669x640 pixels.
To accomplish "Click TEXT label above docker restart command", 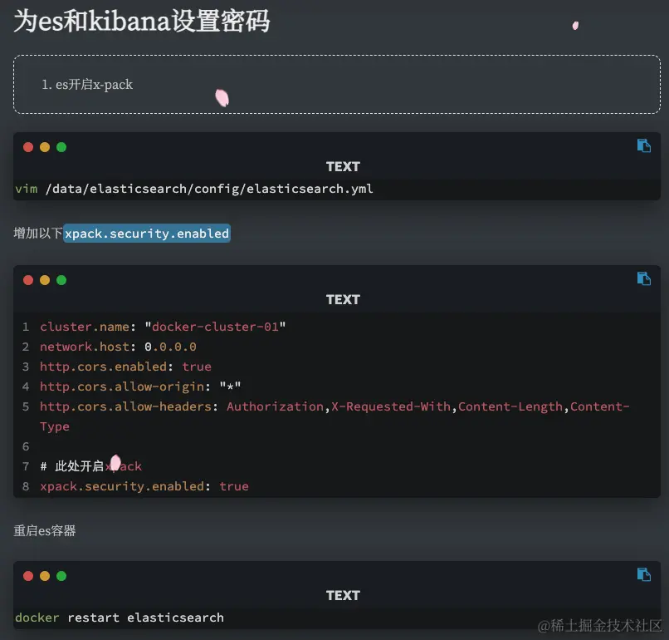I will pyautogui.click(x=343, y=595).
